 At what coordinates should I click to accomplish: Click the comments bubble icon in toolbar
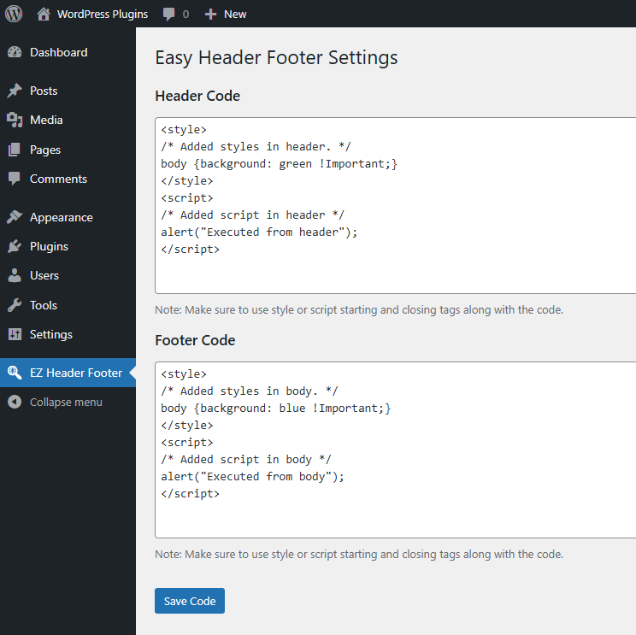click(169, 14)
